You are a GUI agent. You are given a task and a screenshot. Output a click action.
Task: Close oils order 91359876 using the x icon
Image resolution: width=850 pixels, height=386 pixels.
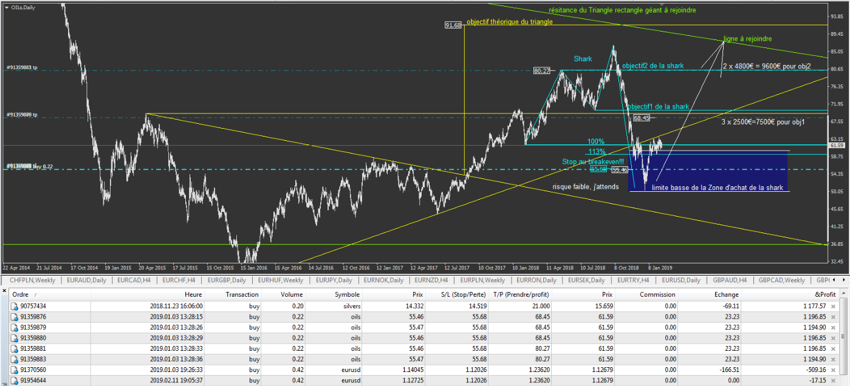point(833,317)
